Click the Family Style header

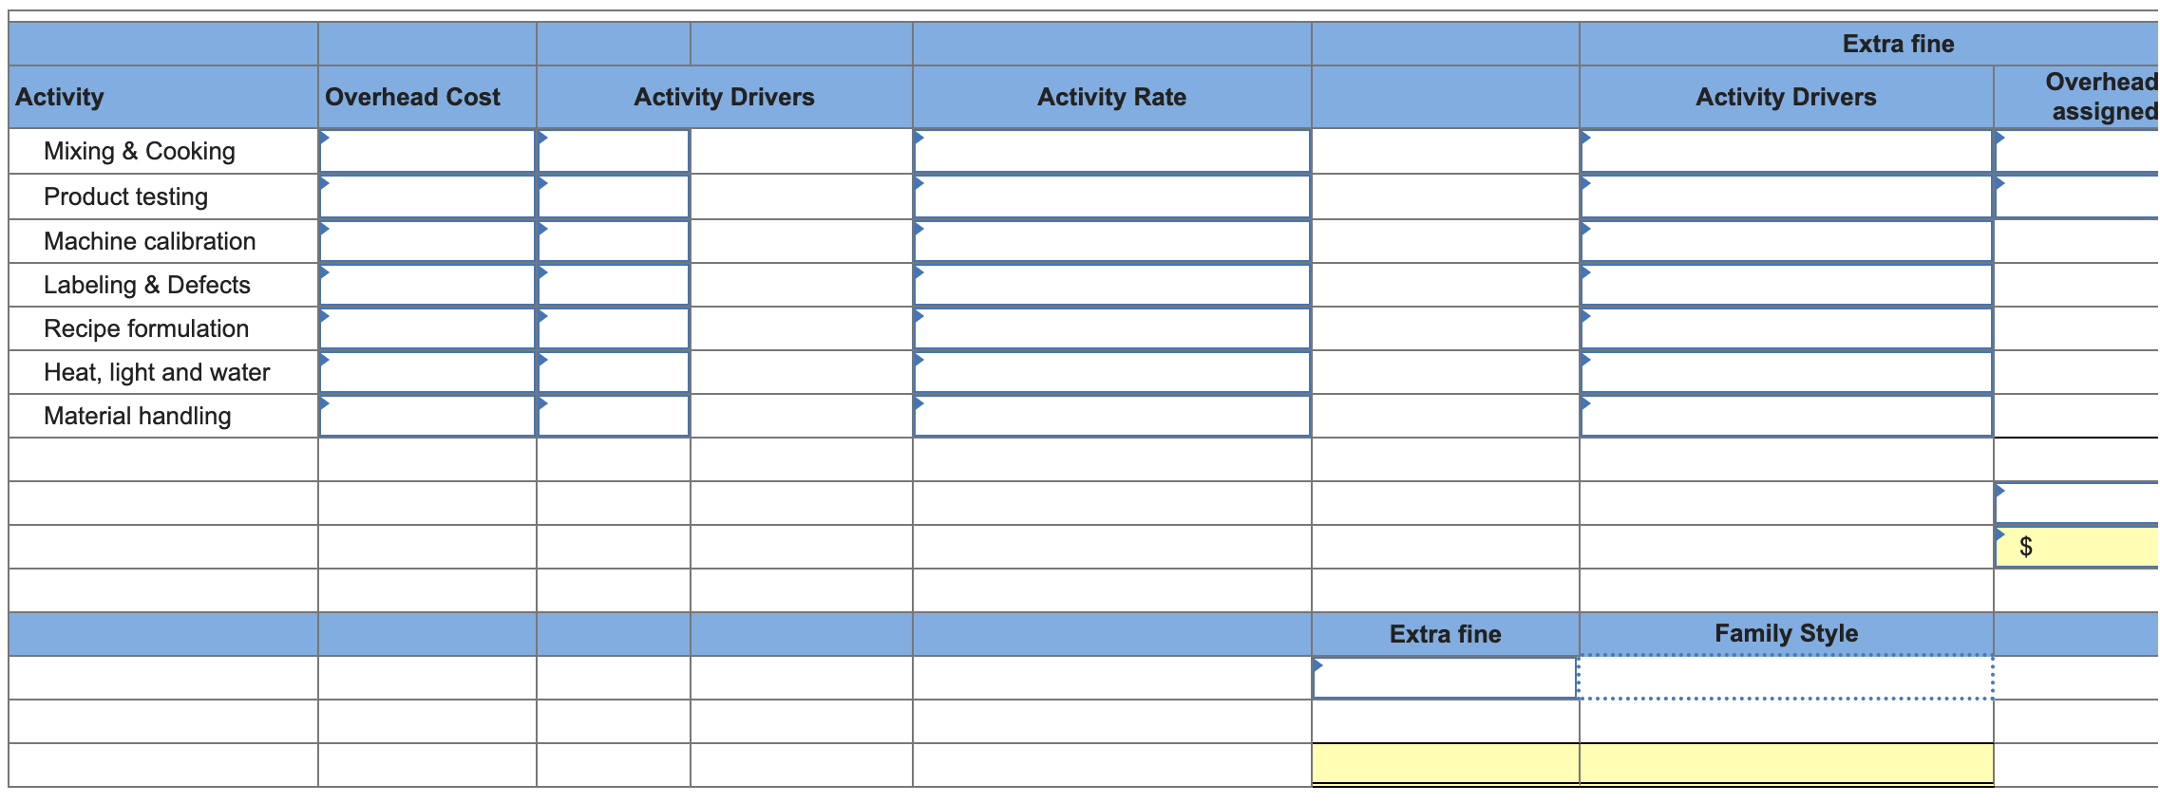click(1787, 633)
